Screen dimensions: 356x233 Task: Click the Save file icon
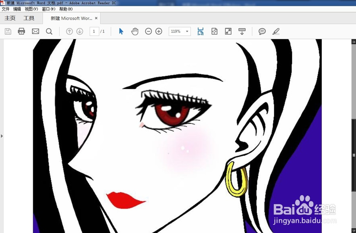pos(8,31)
